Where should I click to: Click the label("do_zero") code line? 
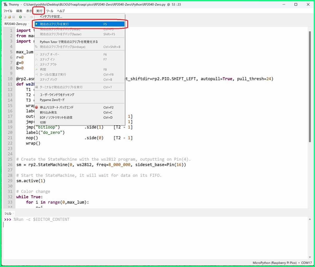coord(45,132)
